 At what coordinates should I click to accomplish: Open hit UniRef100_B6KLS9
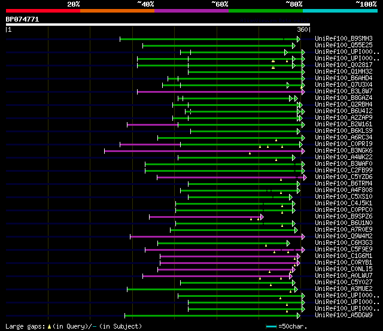(344, 130)
